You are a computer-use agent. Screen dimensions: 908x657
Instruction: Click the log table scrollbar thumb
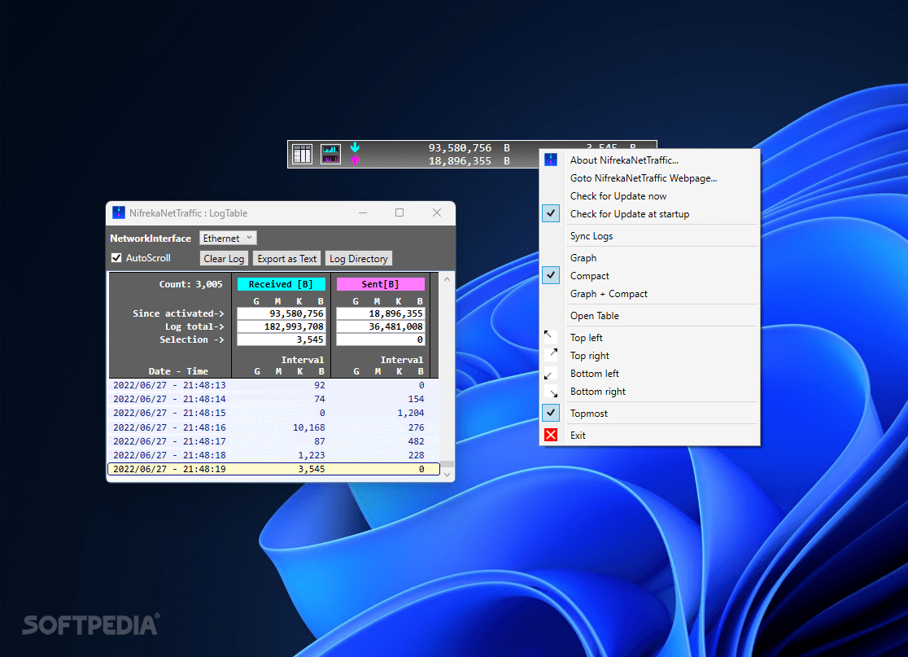point(447,464)
